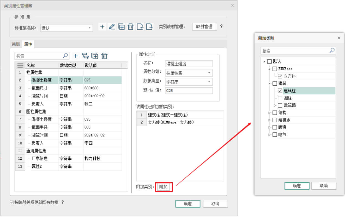Viewport: 345px width, 217px height.
Task: Open the 标准集名称 dropdown
Action: (90, 28)
